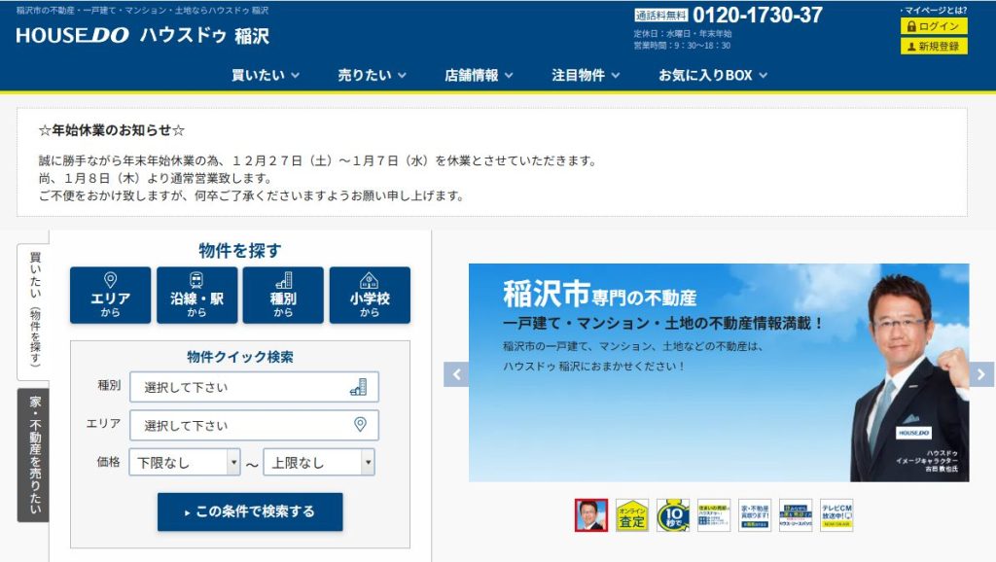Click the ログイン button
This screenshot has width=996, height=562.
coord(934,26)
